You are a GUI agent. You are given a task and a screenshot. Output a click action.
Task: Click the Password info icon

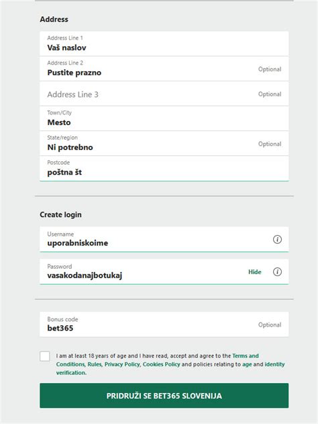coord(277,271)
